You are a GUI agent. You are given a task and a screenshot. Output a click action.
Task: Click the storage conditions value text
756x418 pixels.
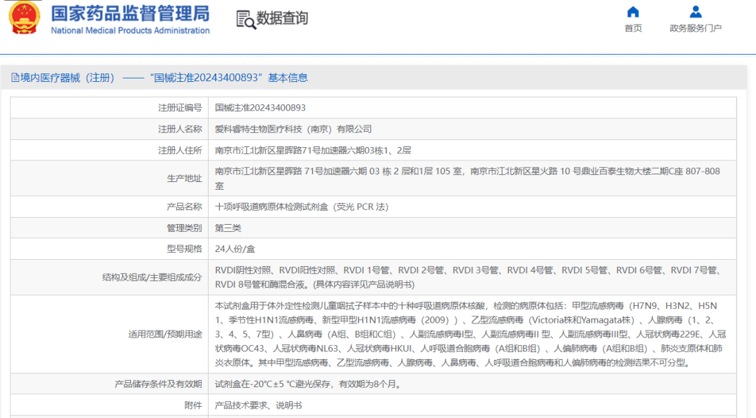point(307,384)
